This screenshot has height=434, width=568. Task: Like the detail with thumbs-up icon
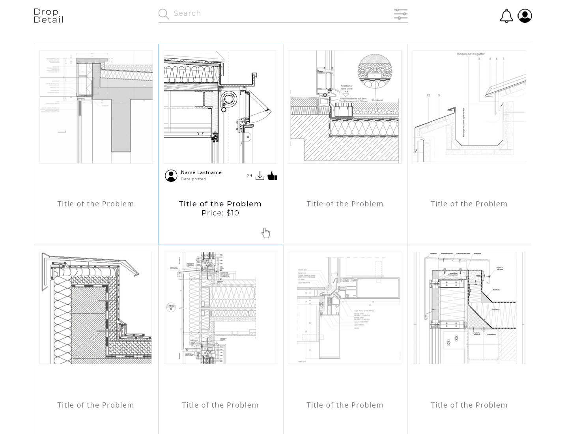pos(272,176)
